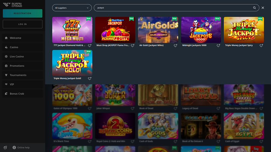Click the Online help info icon

pyautogui.click(x=14, y=147)
